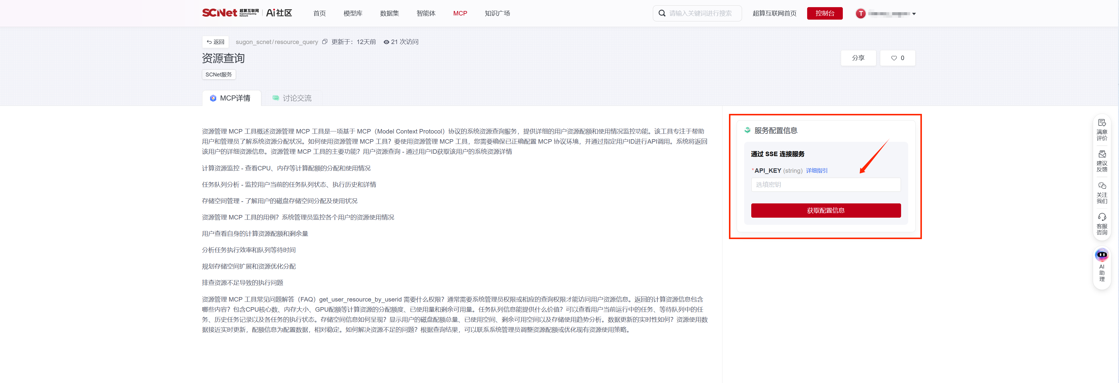The image size is (1119, 383).
Task: Switch to the 讨论交流 tab
Action: [x=292, y=98]
